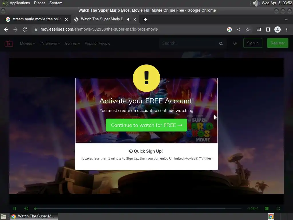Open Popular People page
The height and width of the screenshot is (220, 293).
(97, 44)
